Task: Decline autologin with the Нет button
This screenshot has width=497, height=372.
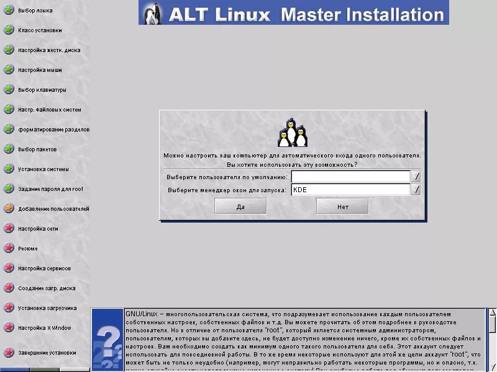Action: coord(343,206)
